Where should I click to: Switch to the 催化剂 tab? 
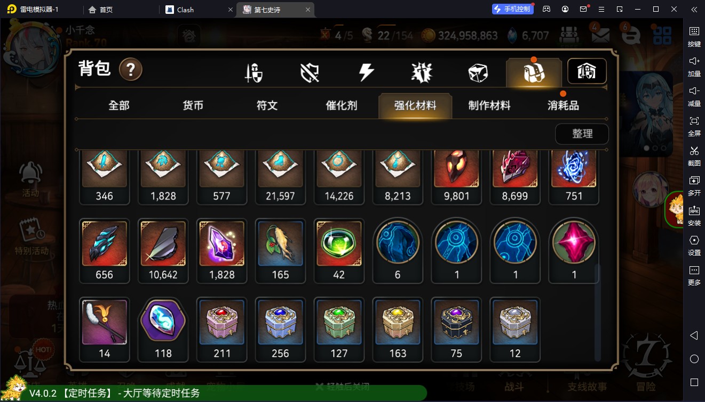341,105
